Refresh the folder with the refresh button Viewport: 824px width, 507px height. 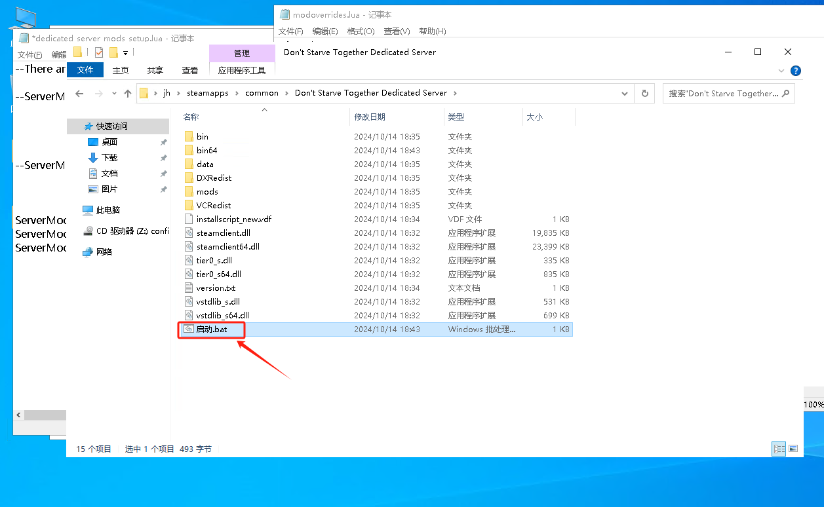[645, 94]
